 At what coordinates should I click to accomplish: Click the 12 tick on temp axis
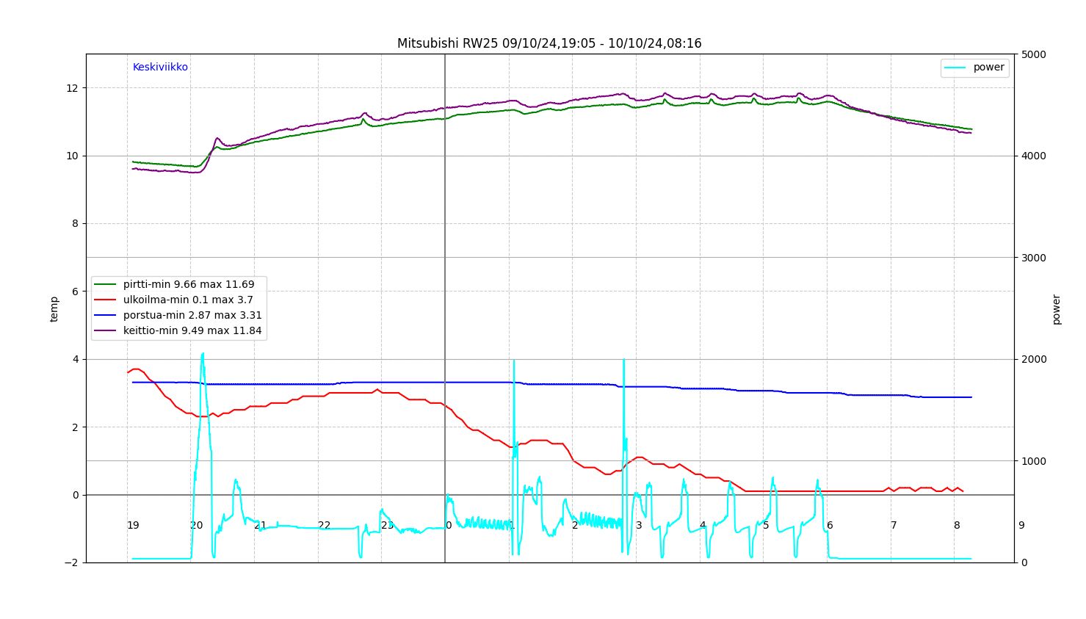tap(72, 88)
